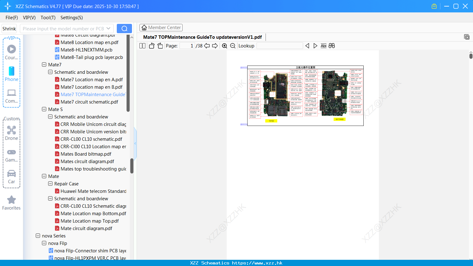This screenshot has width=473, height=266.
Task: Close all tabs icon at right
Action: (467, 37)
